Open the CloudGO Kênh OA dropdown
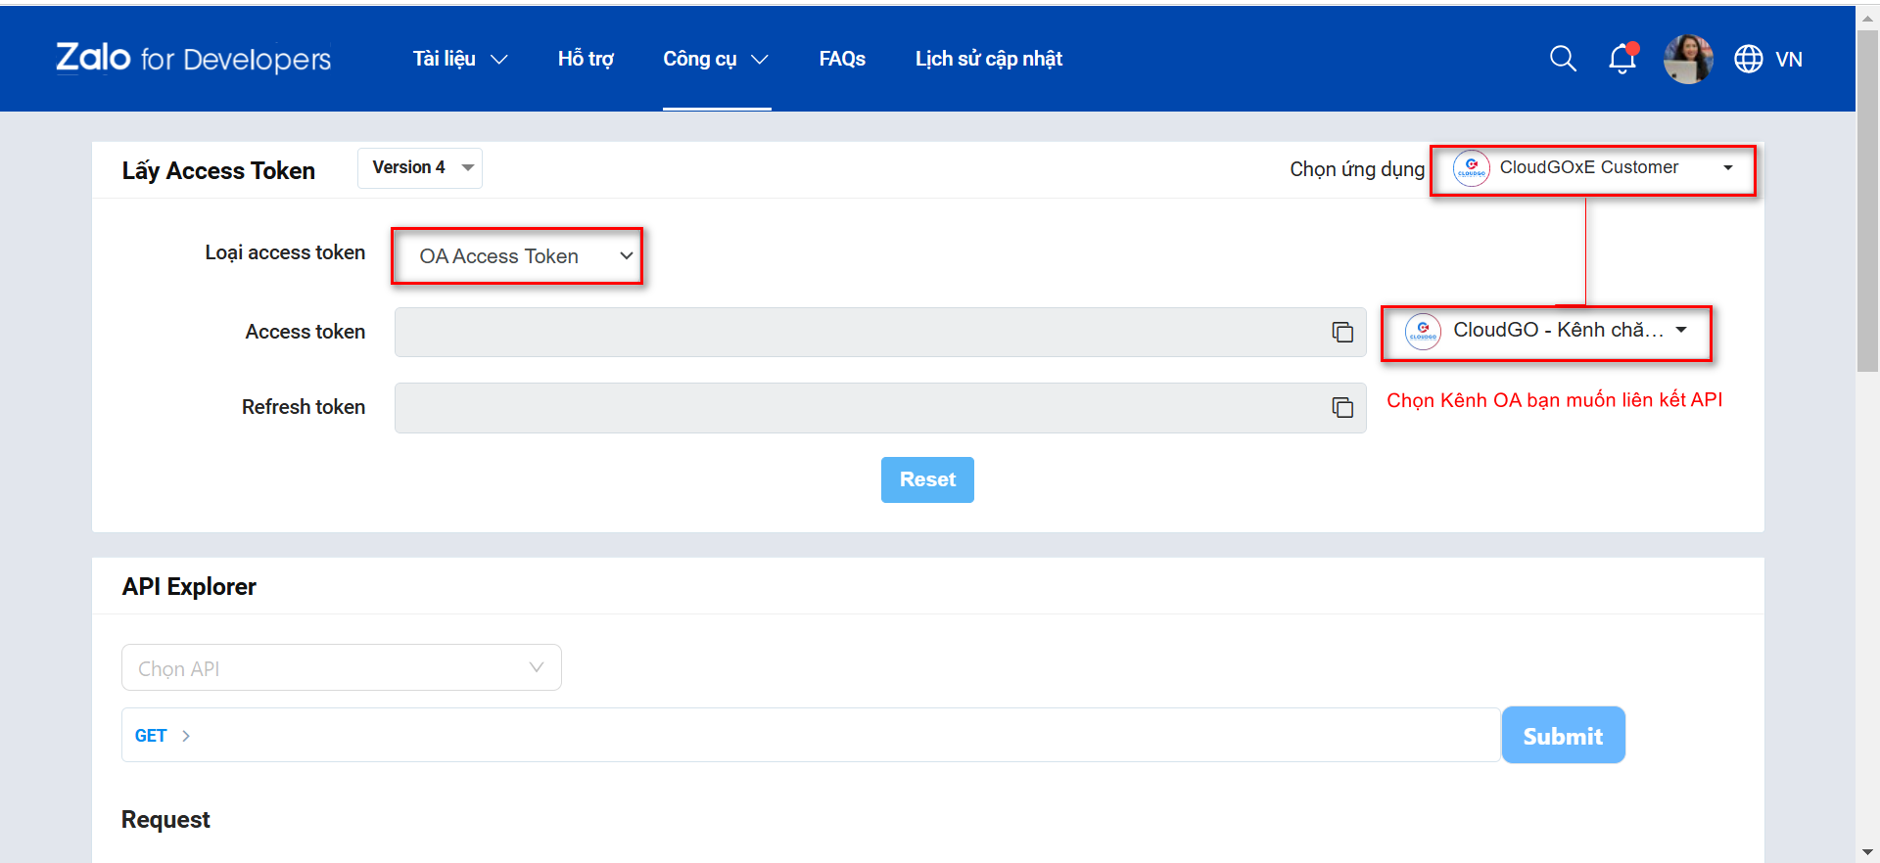 (1546, 333)
